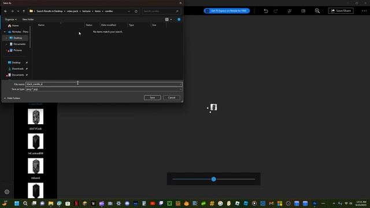Click the auto enhance wand icon

coord(290,11)
